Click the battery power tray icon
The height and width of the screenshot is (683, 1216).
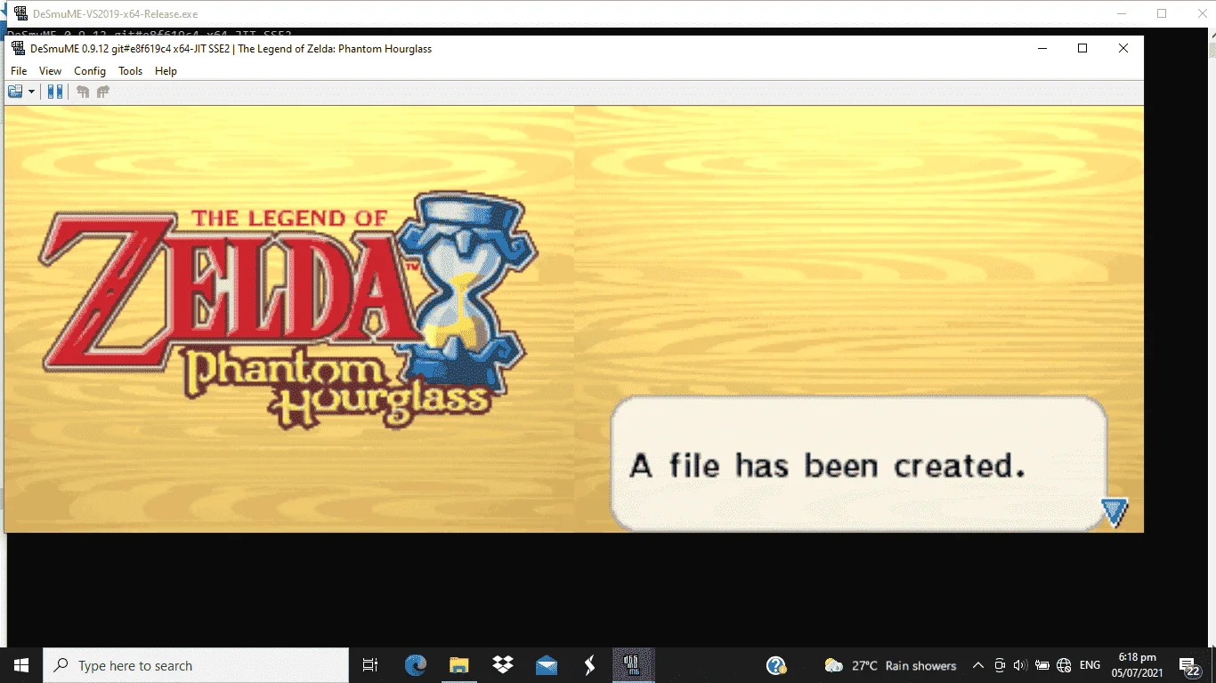click(1042, 665)
